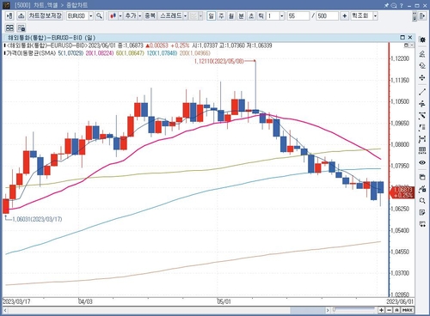
Task: Click the 1,12110(2023/05/08) high label
Action: click(219, 61)
